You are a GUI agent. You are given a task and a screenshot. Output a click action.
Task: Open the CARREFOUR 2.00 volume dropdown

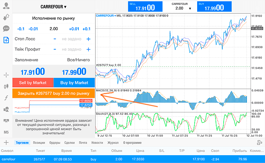[179, 6]
